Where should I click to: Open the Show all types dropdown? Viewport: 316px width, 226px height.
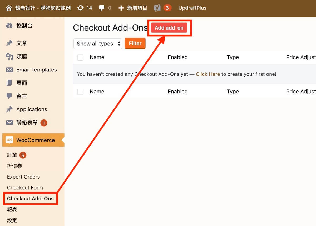point(98,44)
